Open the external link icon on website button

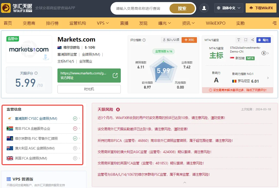(x=115, y=75)
